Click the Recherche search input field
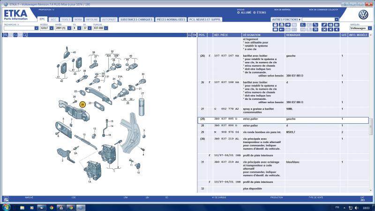This screenshot has width=375, height=211. tap(19, 28)
